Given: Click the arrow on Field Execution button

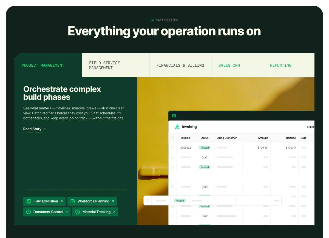Looking at the screenshot, I should click(62, 201).
